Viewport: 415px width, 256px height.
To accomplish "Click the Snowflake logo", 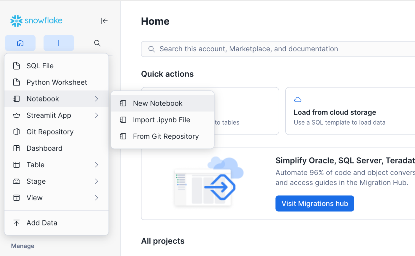I will click(x=36, y=21).
